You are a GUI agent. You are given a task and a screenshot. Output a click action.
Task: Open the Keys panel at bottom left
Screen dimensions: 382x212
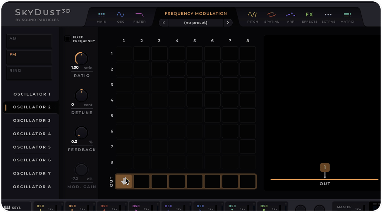[x=12, y=208]
